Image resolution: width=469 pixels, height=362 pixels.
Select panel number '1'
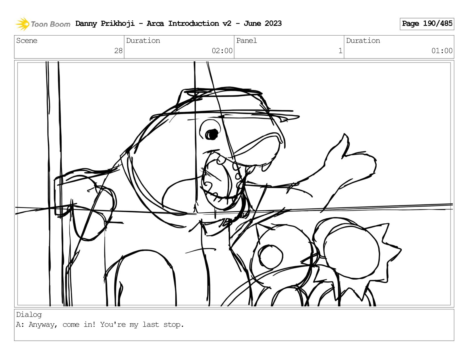tap(340, 51)
